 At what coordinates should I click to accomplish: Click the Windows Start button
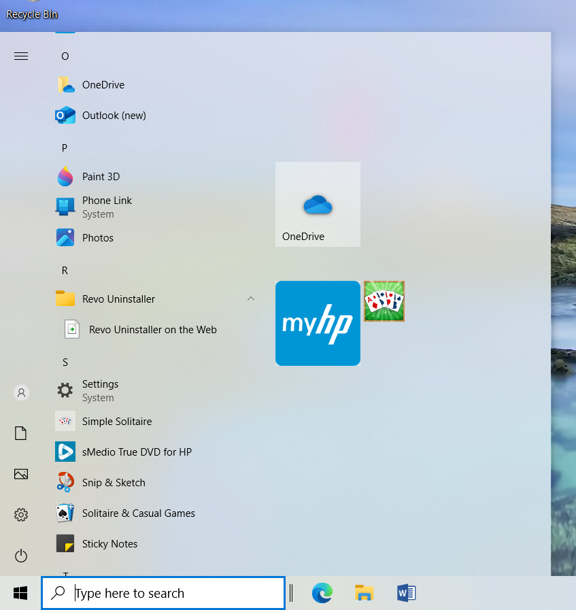tap(20, 593)
